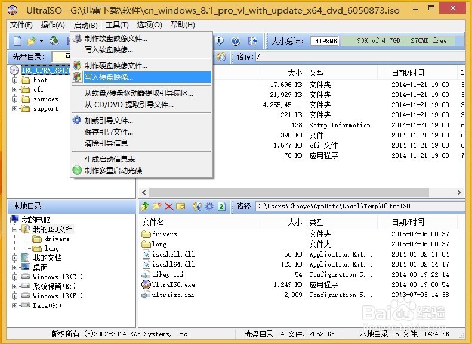Click the 4199MB total size field
The height and width of the screenshot is (344, 472).
(x=325, y=41)
